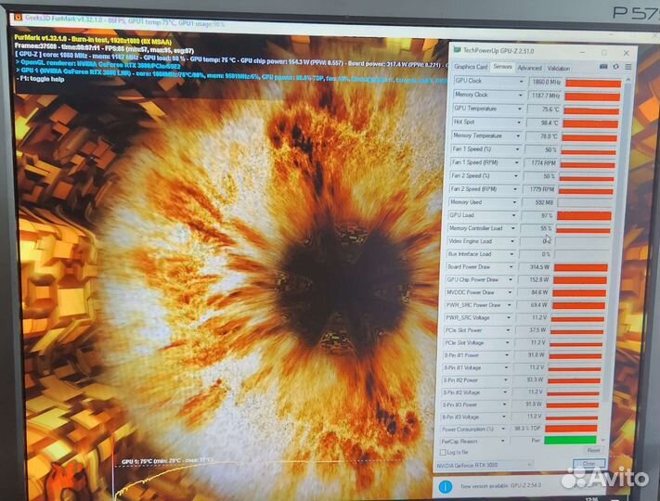Open the PWR_SRC Power Draw dropdown
This screenshot has height=501, width=660.
coord(509,304)
